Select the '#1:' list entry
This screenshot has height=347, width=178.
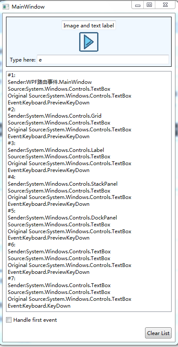pyautogui.click(x=12, y=75)
